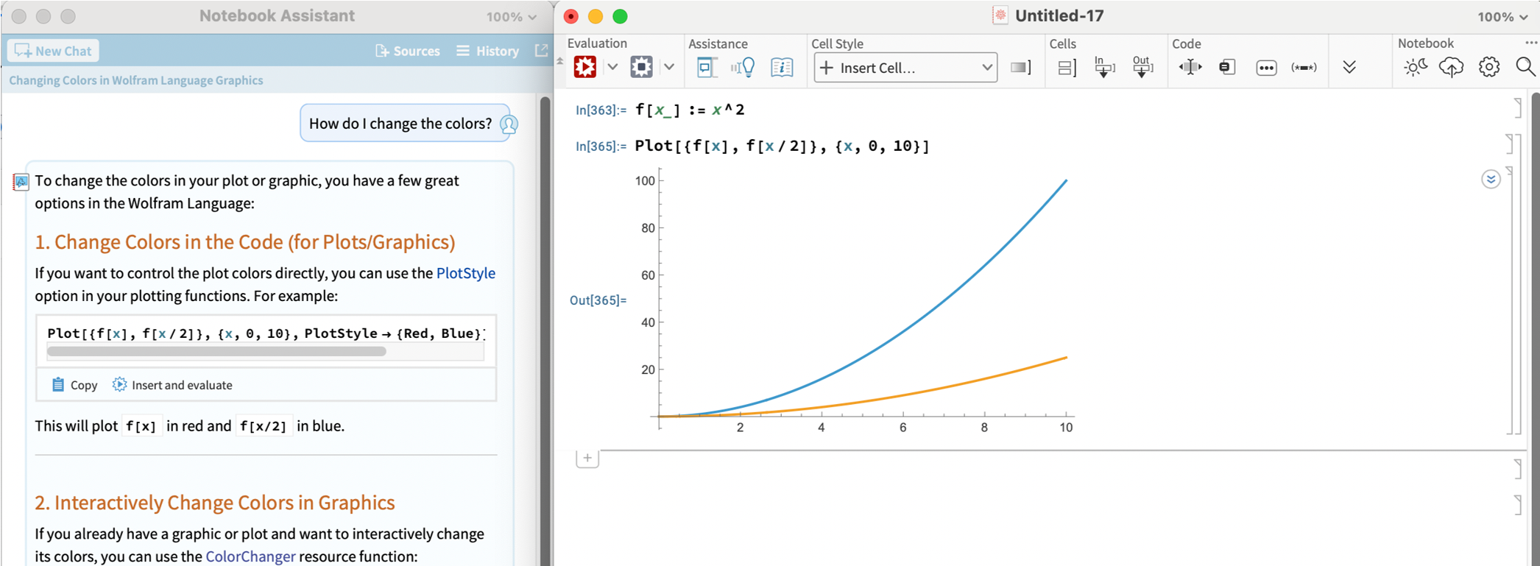Toggle the chat notebook assistant panel icon

pyautogui.click(x=706, y=68)
